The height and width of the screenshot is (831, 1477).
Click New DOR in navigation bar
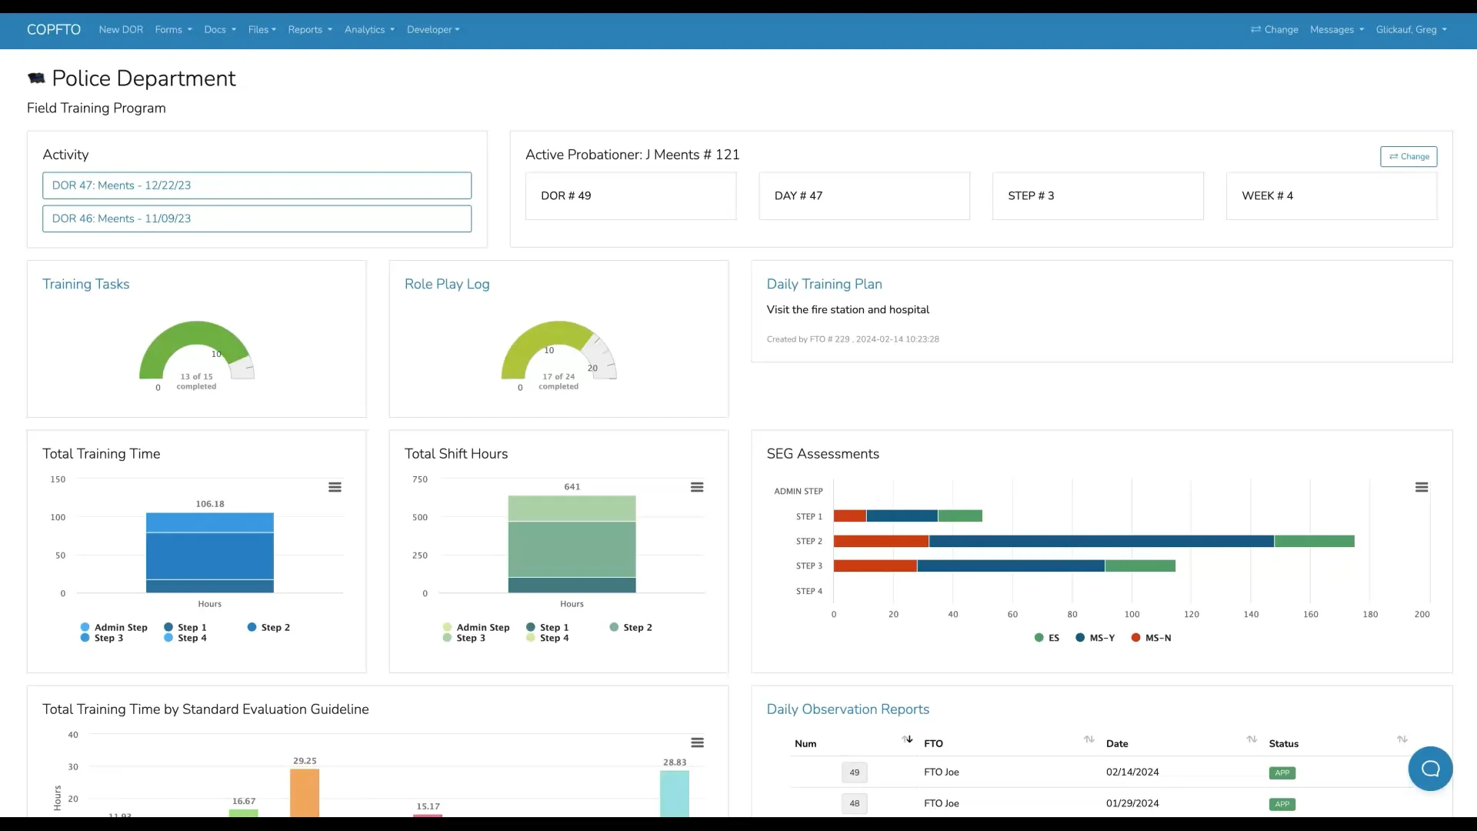coord(121,30)
